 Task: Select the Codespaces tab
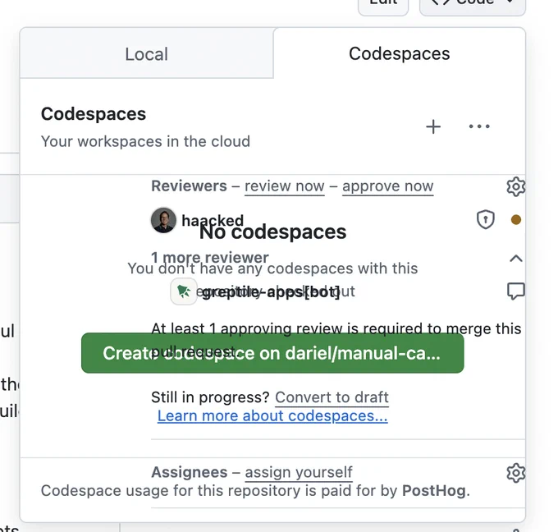[x=400, y=53]
